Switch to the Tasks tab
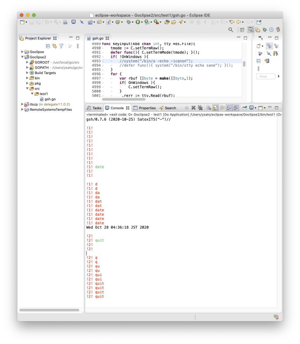 coord(94,108)
